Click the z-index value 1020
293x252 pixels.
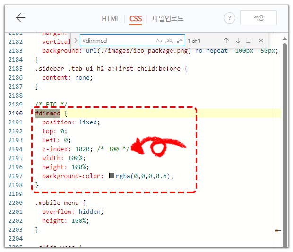pos(82,149)
